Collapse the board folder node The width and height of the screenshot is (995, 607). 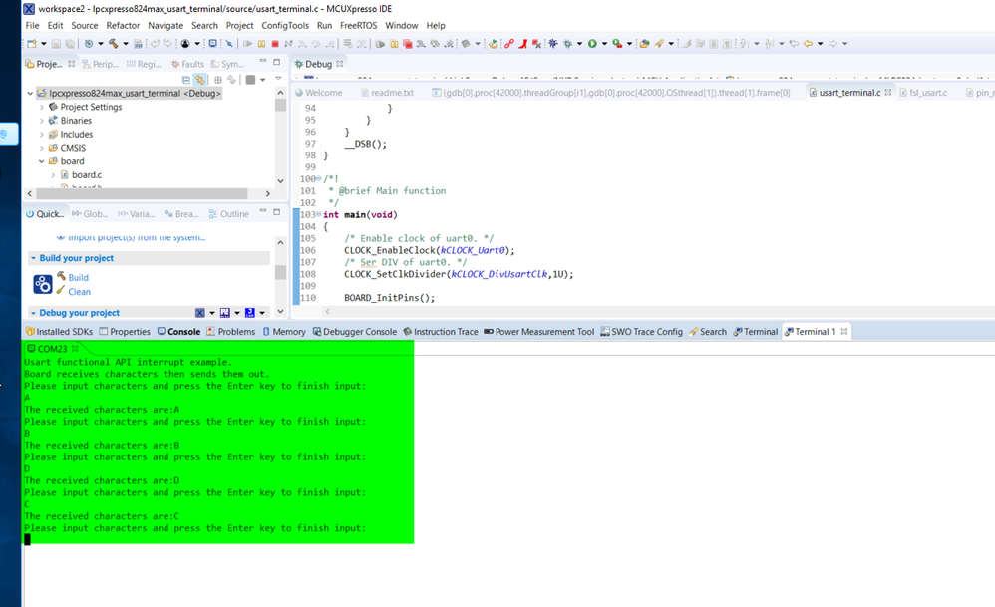click(x=41, y=161)
